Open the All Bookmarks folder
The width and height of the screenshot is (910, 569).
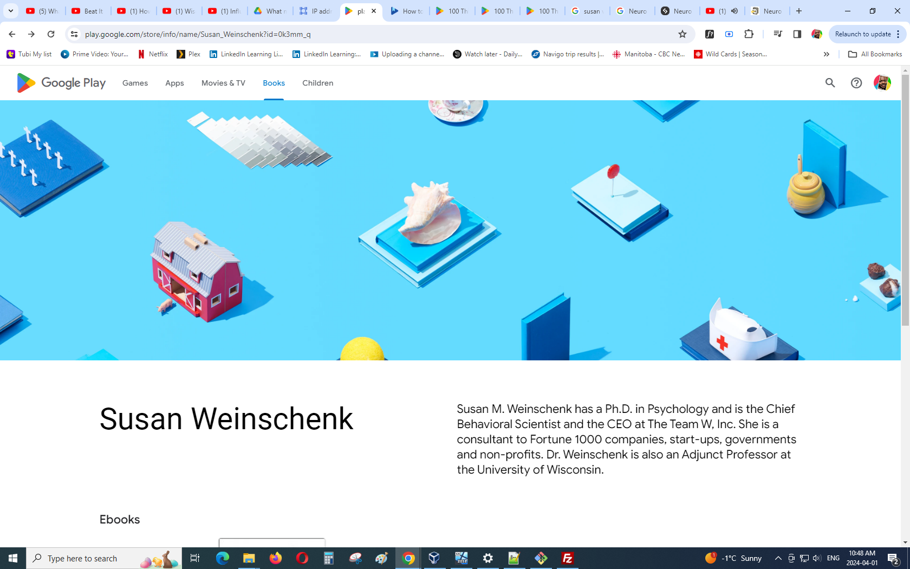pyautogui.click(x=875, y=54)
